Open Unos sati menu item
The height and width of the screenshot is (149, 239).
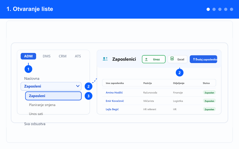click(x=36, y=114)
